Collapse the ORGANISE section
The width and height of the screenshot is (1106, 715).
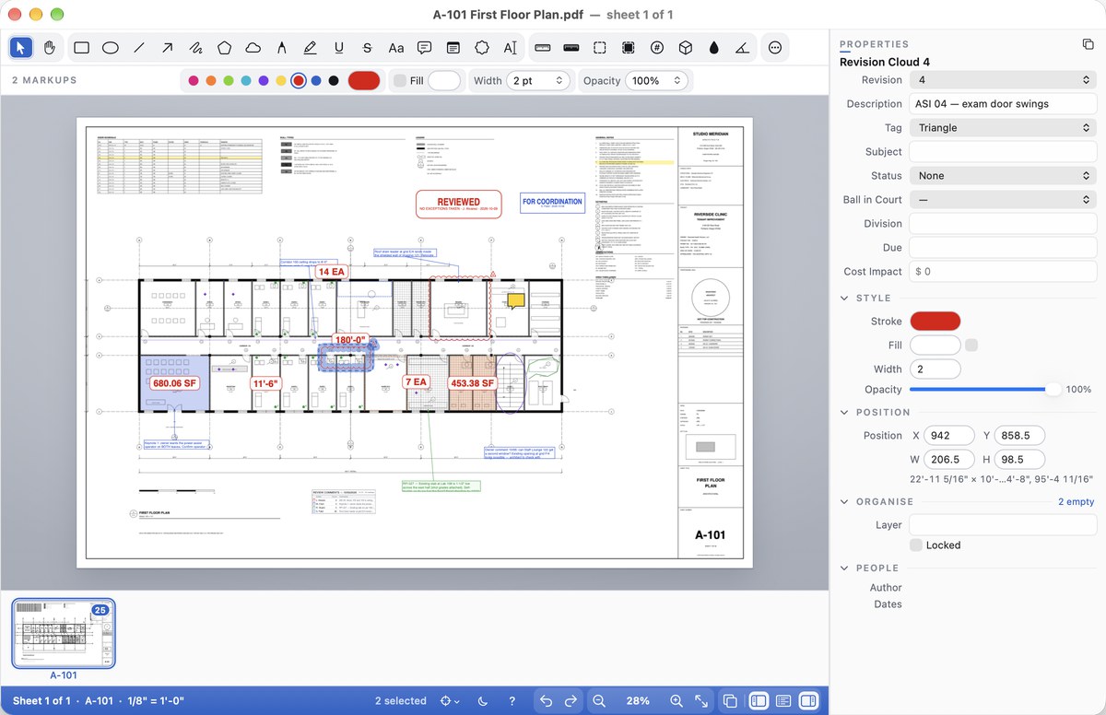845,502
